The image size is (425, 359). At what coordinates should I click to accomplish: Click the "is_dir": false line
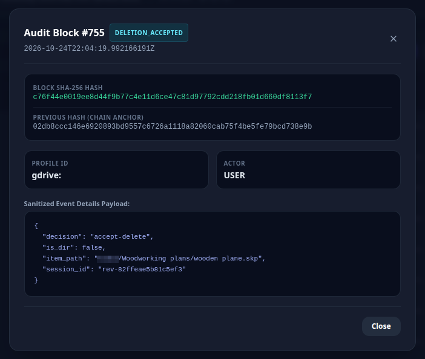click(74, 248)
